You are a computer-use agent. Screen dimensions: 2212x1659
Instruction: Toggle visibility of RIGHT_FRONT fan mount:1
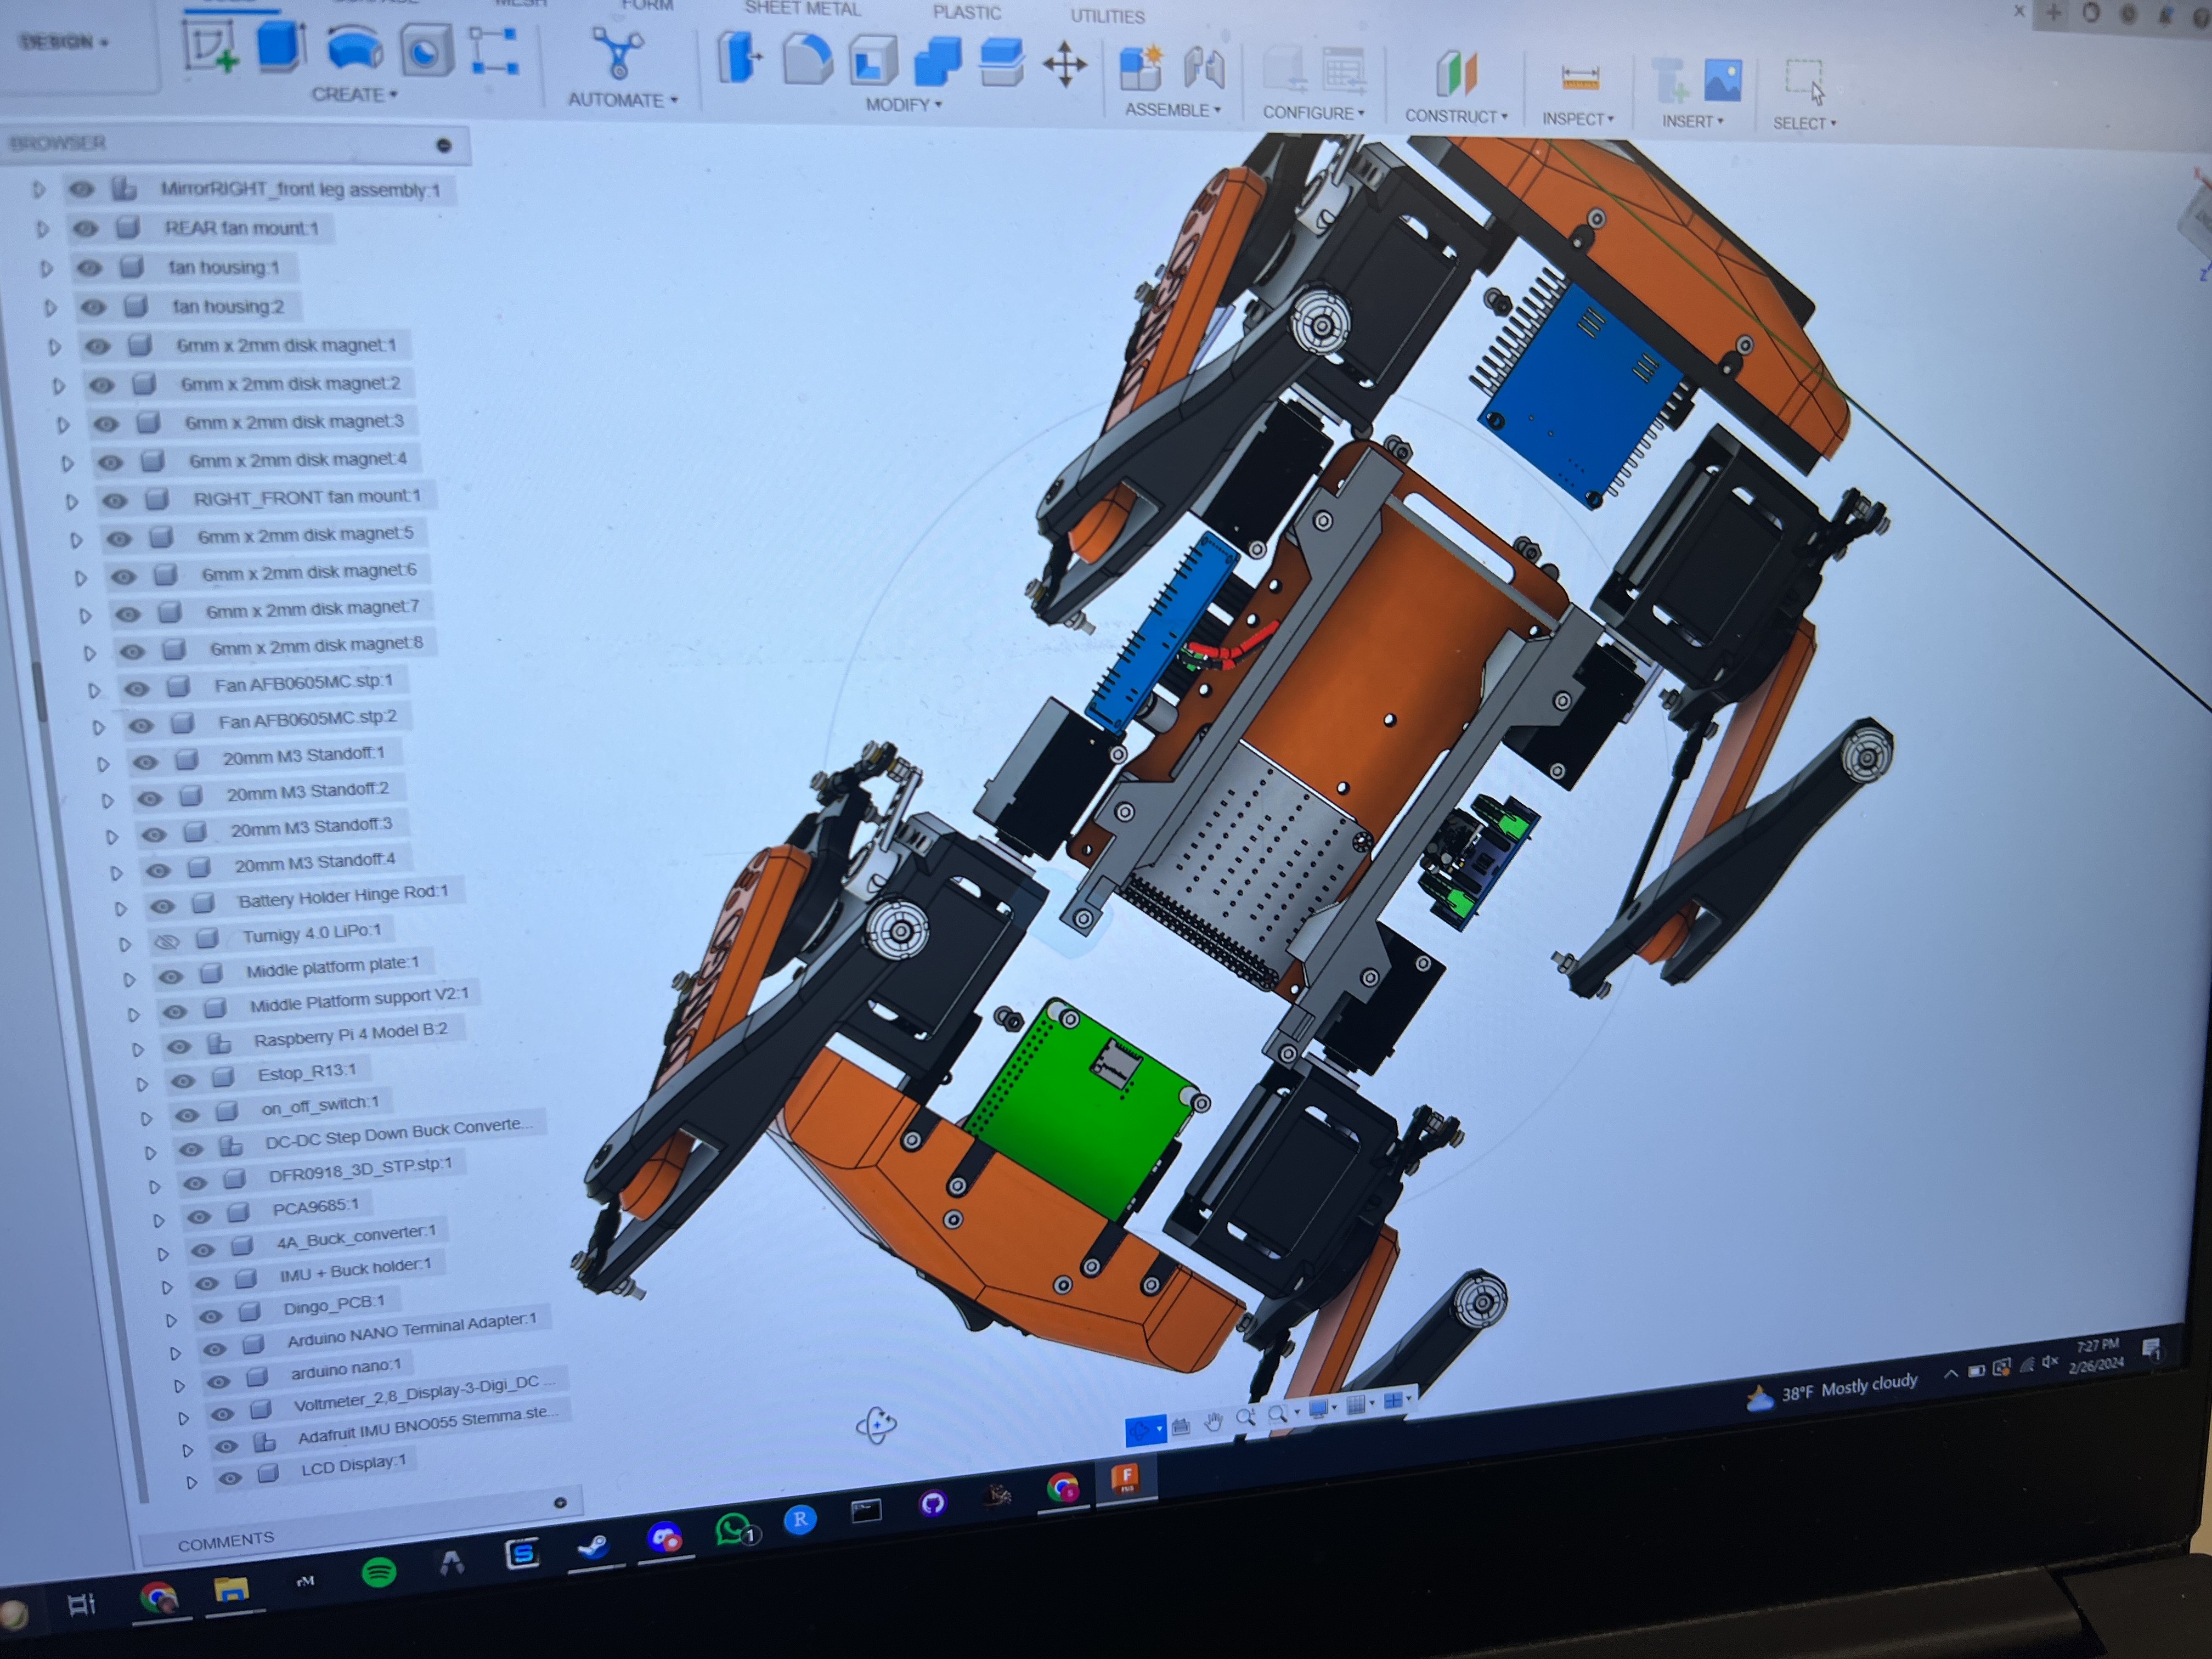coord(115,500)
